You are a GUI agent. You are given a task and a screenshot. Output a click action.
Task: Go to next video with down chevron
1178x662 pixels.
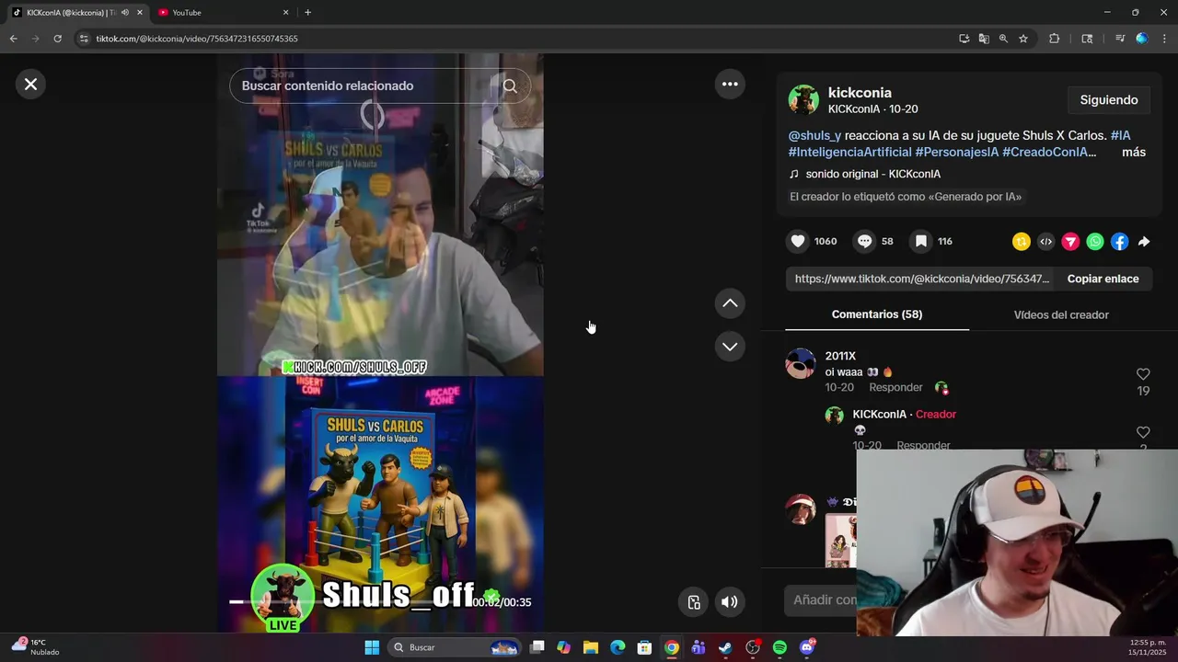tap(730, 347)
